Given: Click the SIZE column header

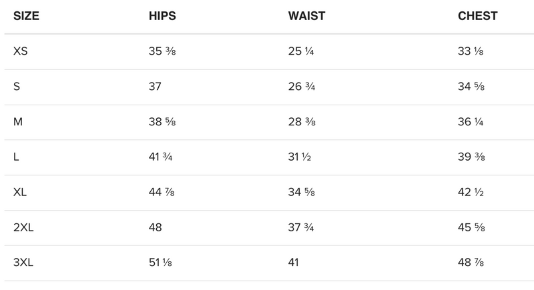Looking at the screenshot, I should pos(26,16).
